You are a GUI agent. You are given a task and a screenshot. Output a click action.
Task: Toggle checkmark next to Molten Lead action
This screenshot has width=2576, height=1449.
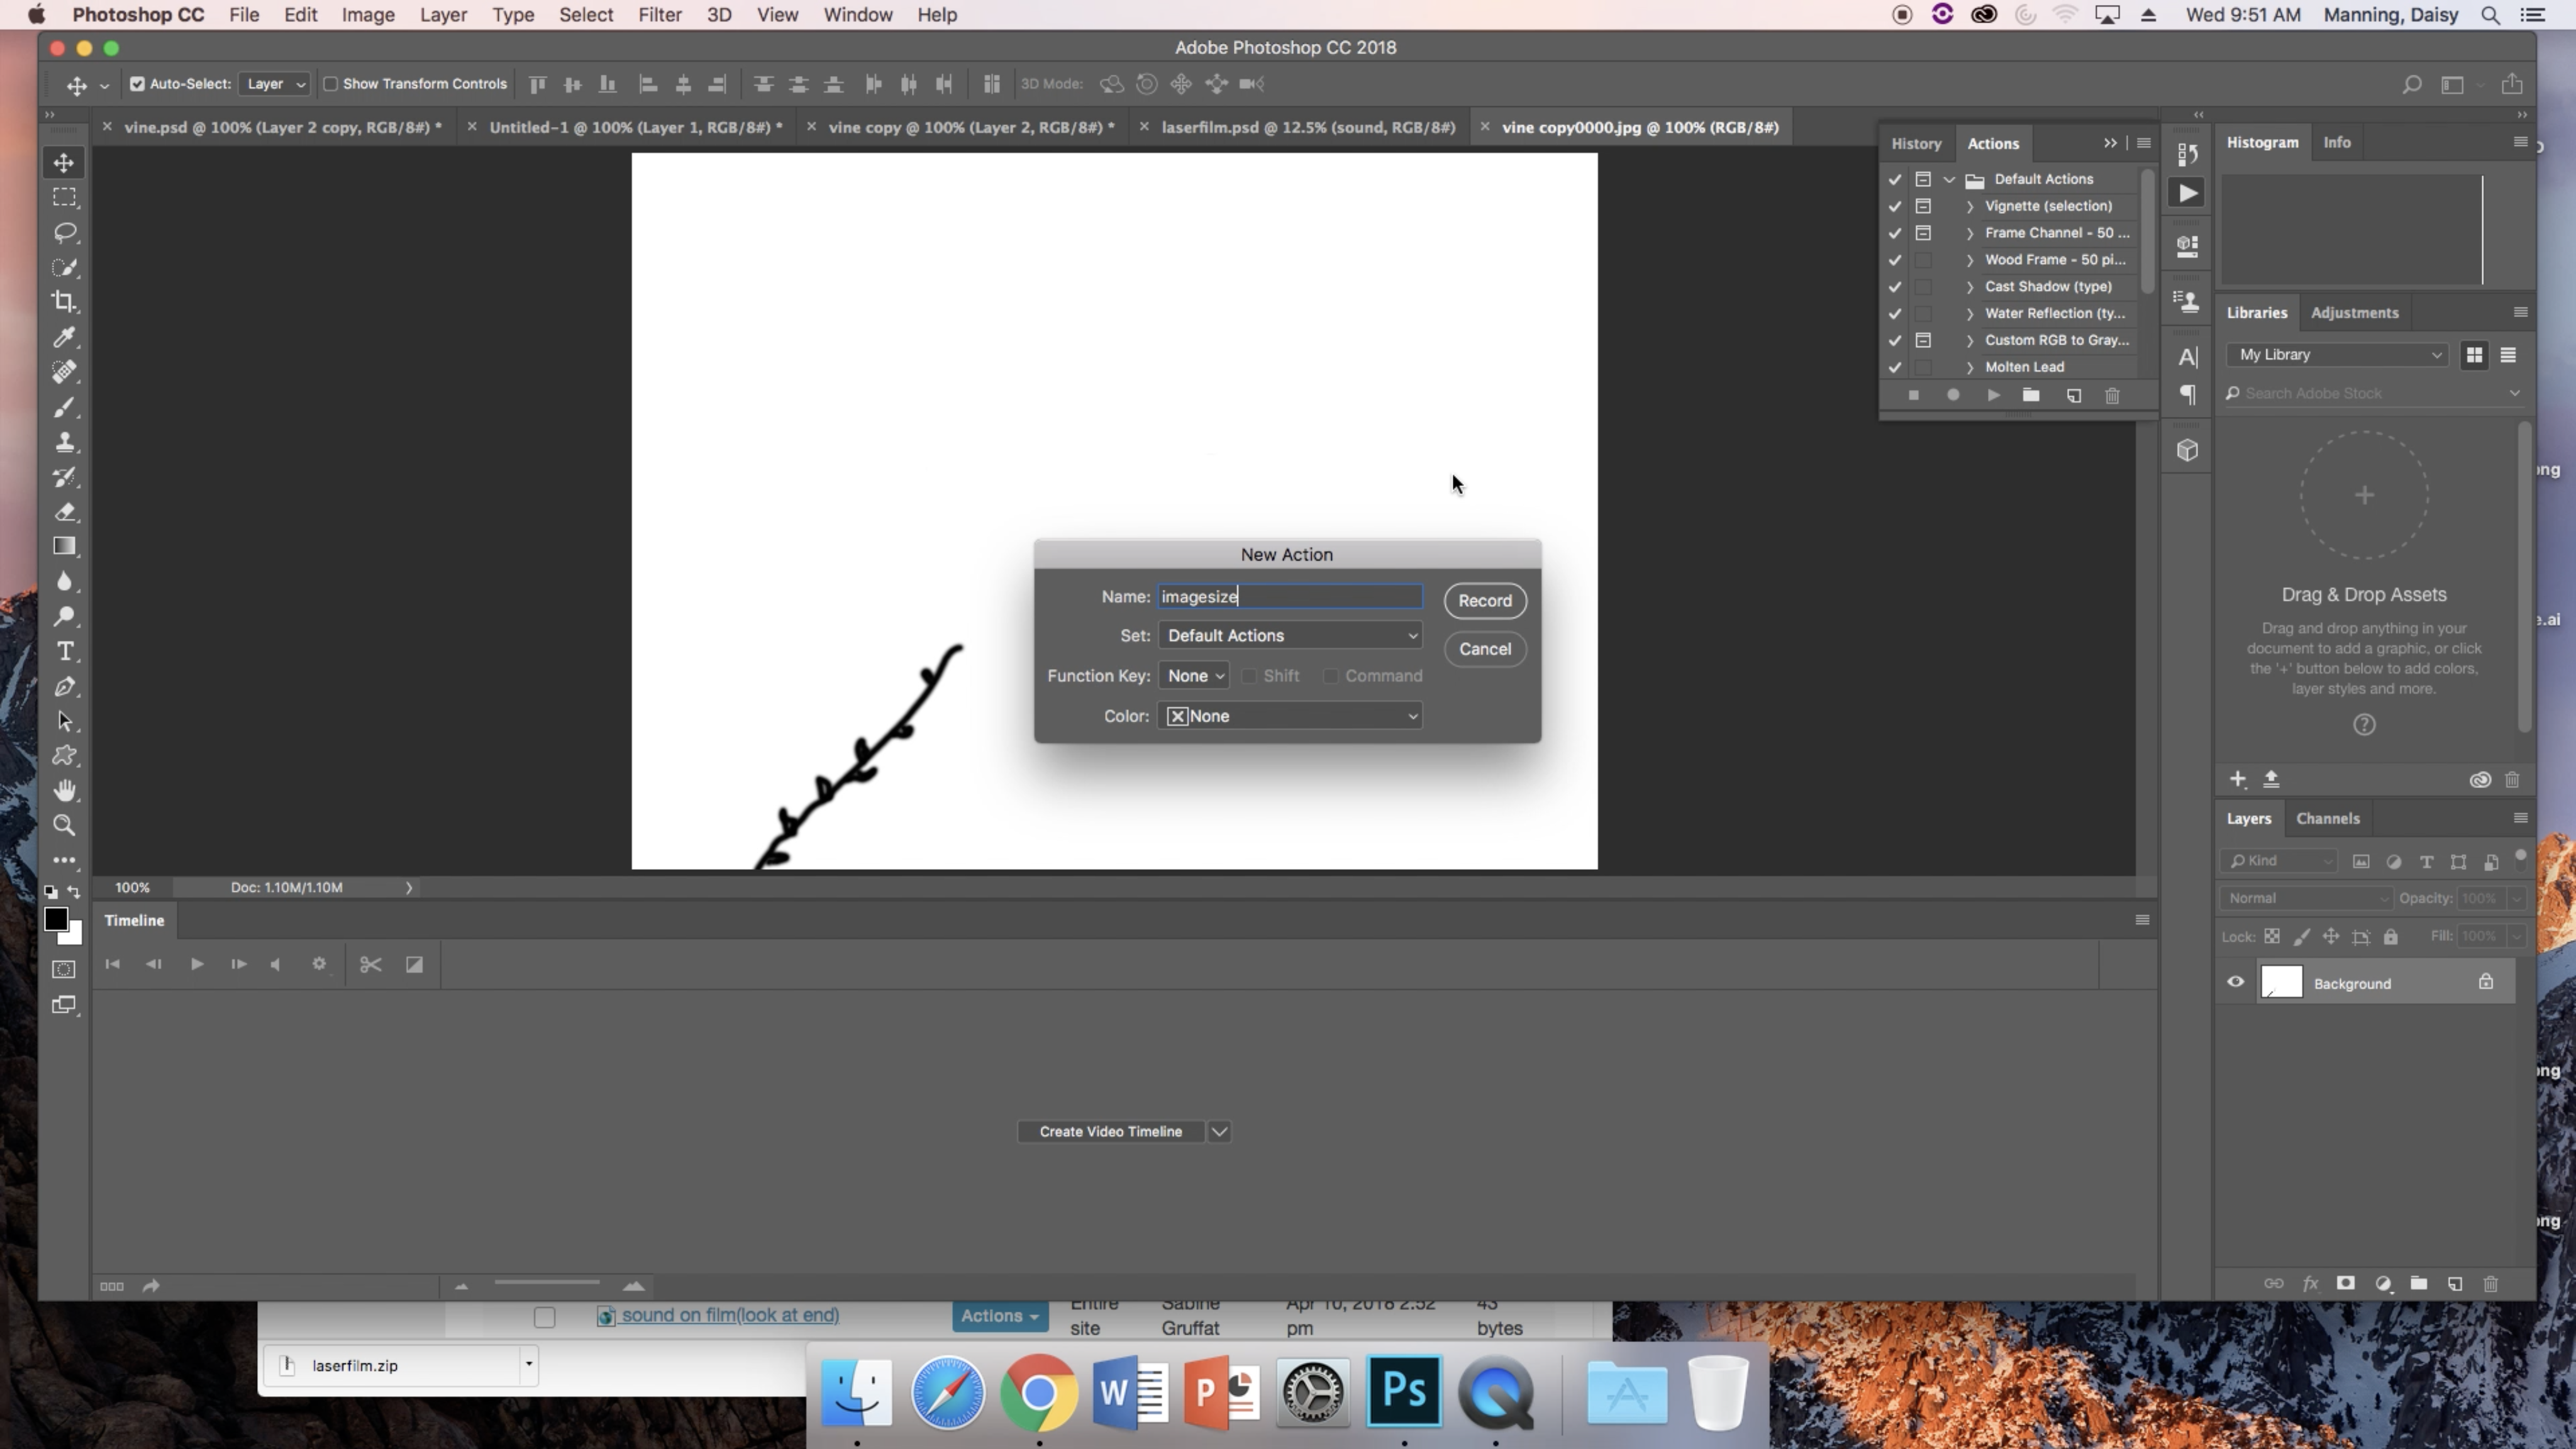click(1895, 366)
